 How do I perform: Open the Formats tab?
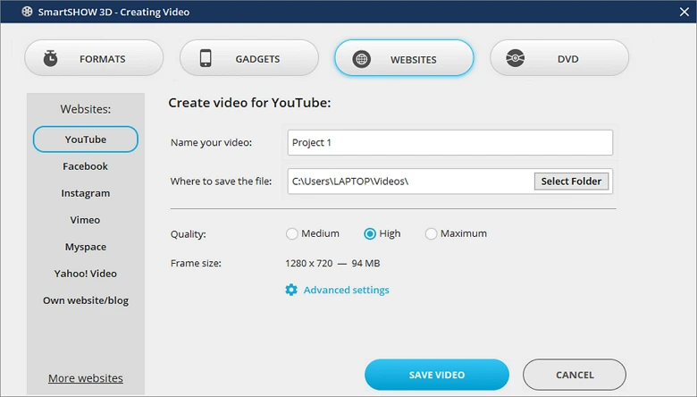[x=94, y=58]
